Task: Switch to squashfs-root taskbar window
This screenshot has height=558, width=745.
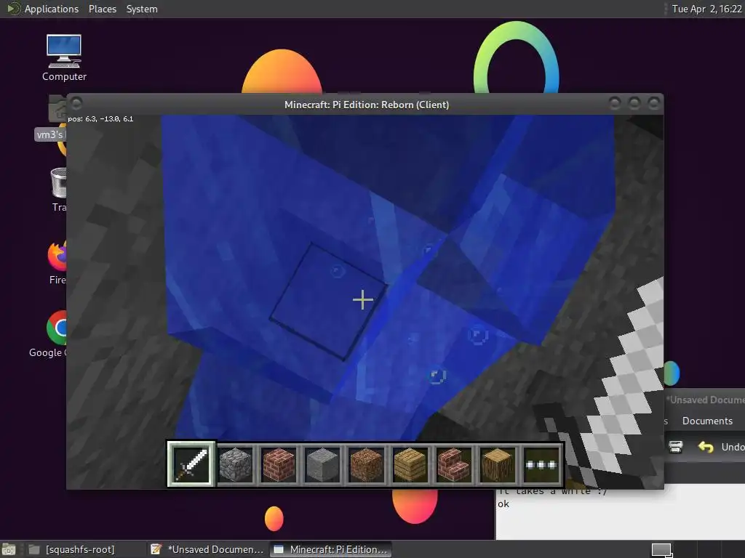Action: pos(72,549)
